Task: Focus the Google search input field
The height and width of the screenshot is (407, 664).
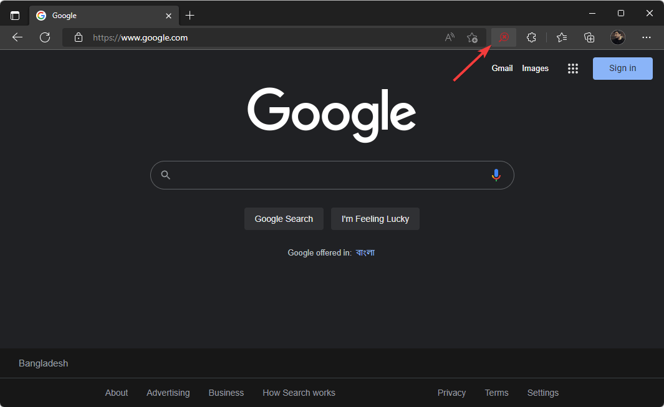Action: [x=332, y=175]
